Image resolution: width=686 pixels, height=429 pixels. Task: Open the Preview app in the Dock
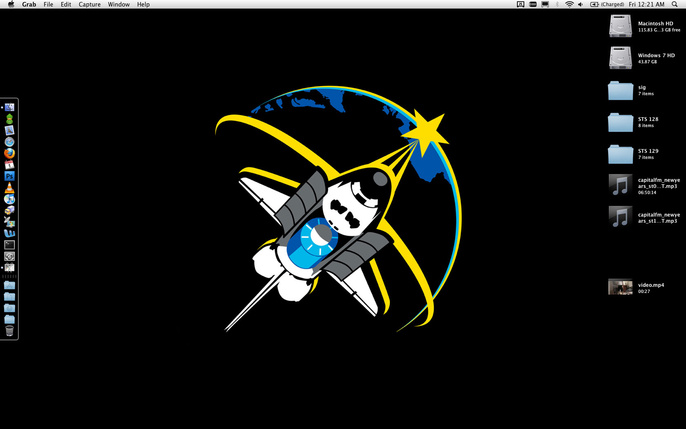pos(9,130)
